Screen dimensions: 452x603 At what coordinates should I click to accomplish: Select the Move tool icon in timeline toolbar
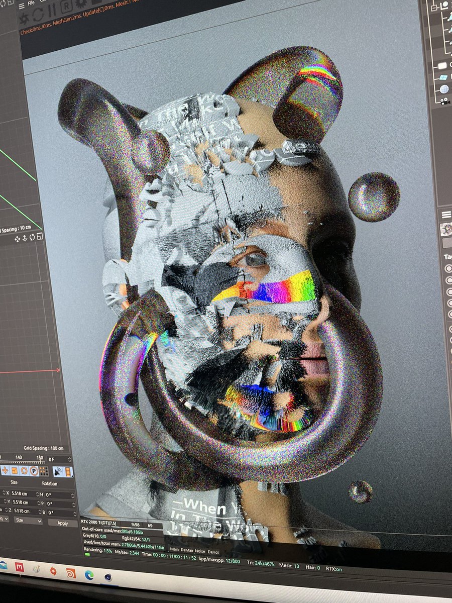tap(5, 470)
